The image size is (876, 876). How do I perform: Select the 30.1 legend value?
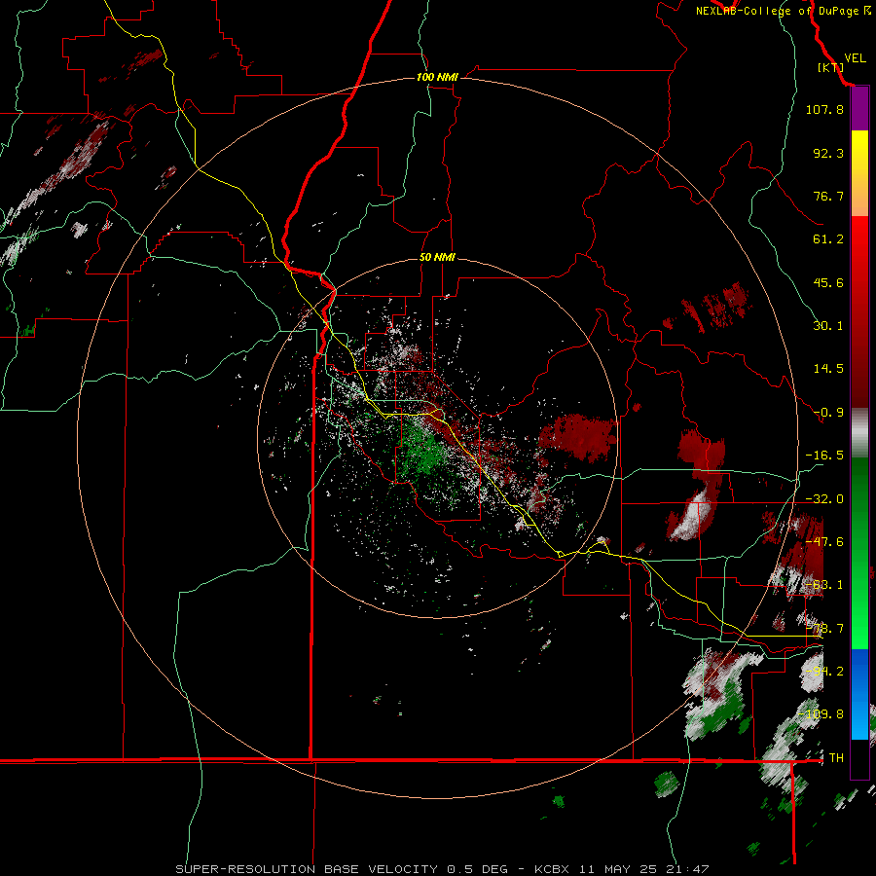coord(828,326)
